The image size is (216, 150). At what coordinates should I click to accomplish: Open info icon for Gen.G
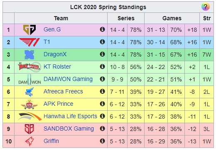(x=102, y=29)
